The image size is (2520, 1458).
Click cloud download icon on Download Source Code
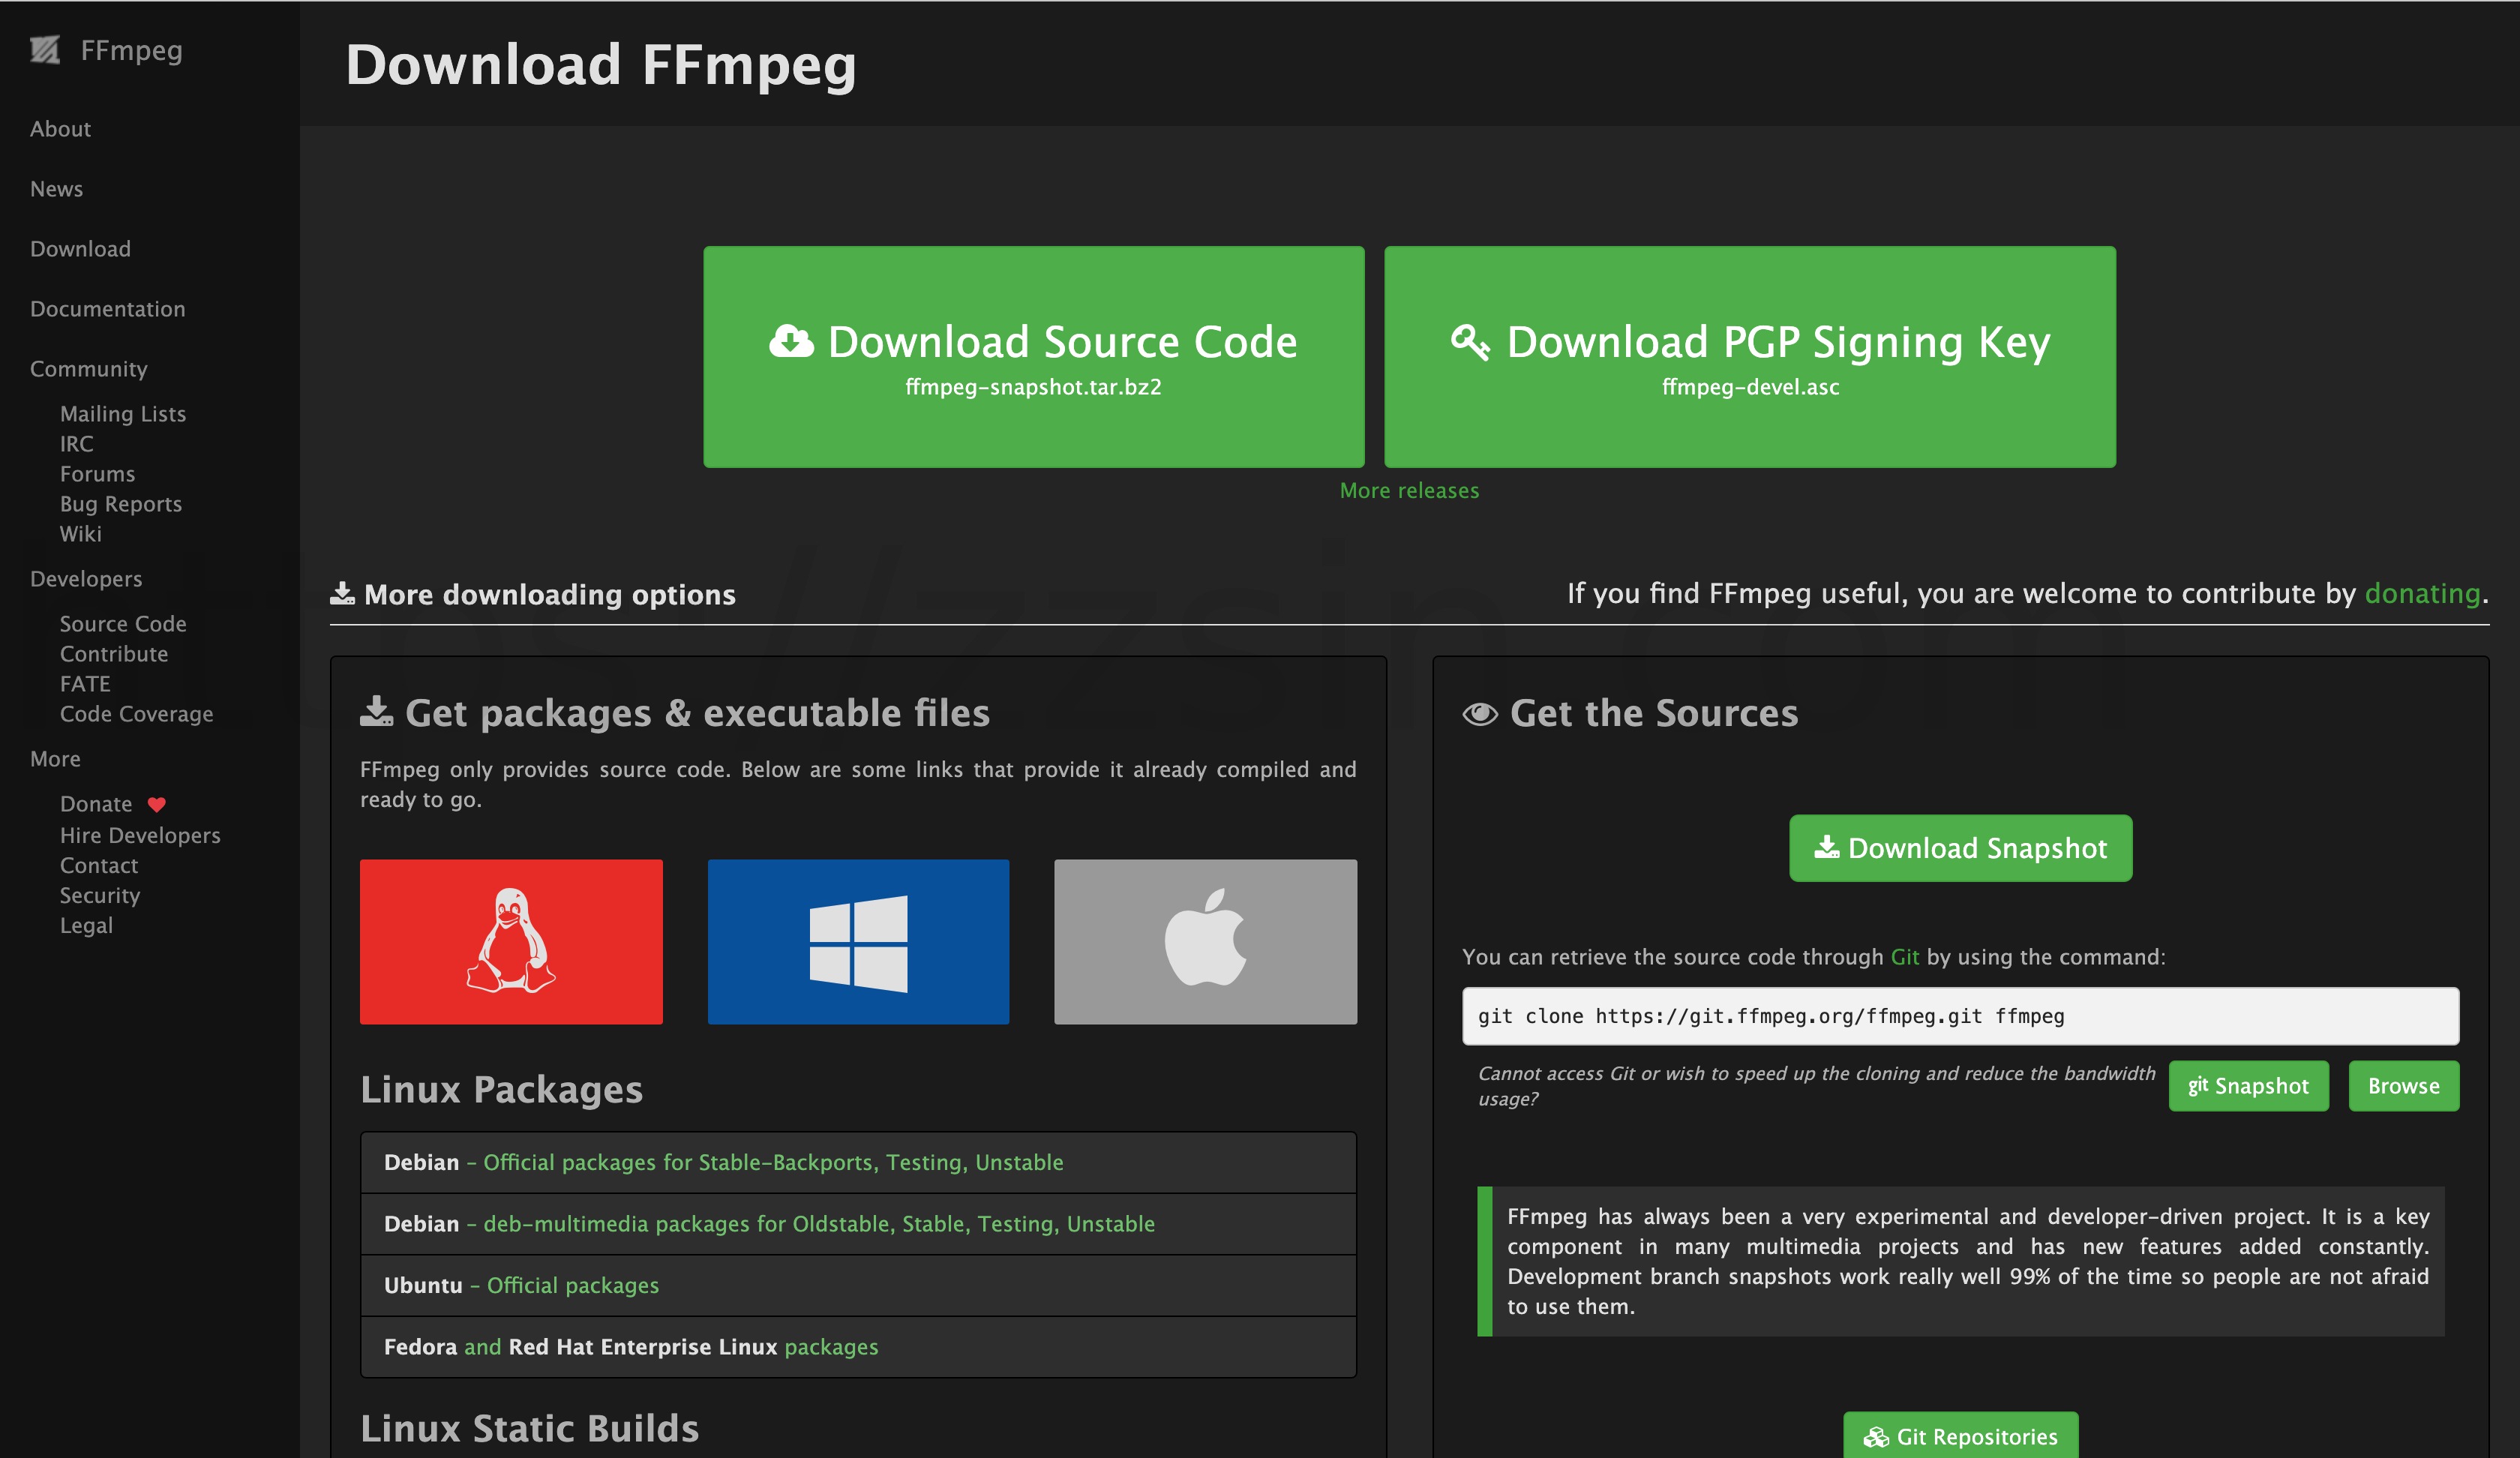(791, 342)
